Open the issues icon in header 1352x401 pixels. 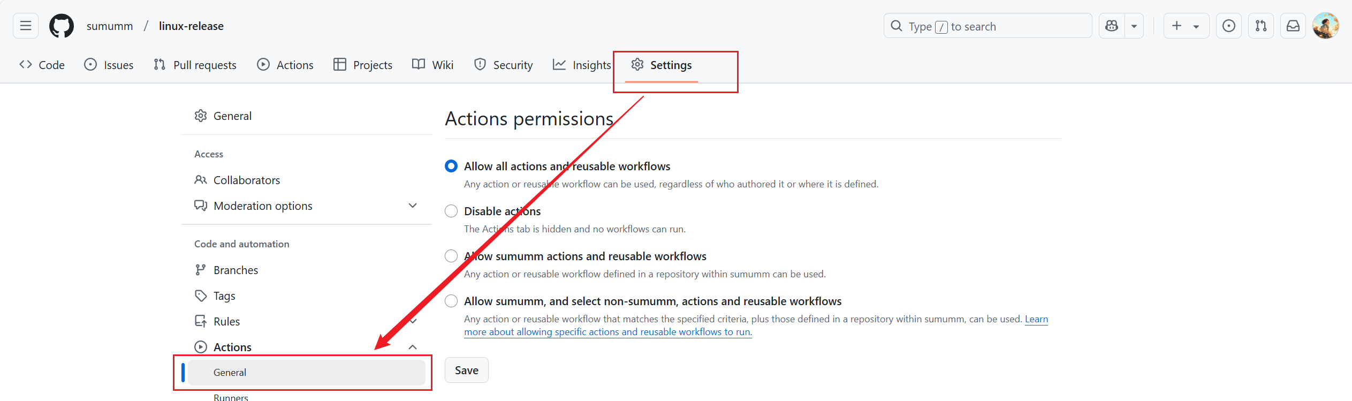point(1229,26)
